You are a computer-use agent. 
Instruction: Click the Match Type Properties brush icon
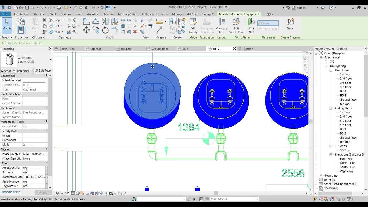click(x=44, y=32)
